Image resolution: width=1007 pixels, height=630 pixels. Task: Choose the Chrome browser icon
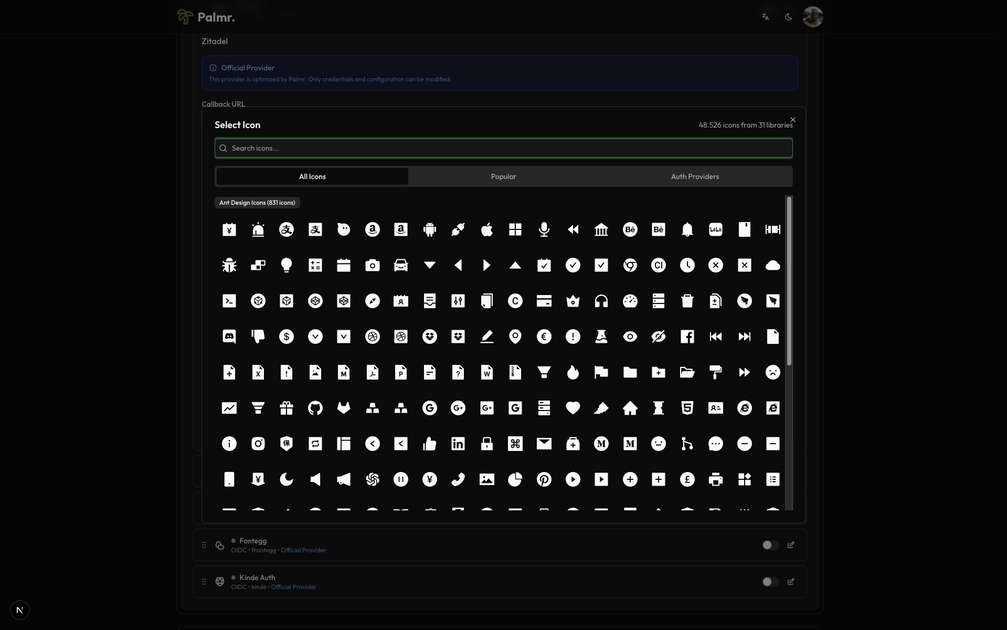click(630, 265)
